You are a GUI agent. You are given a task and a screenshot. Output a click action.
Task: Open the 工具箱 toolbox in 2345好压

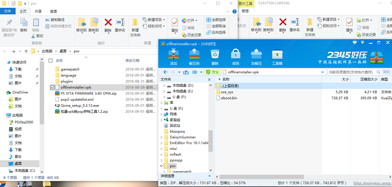pos(277,54)
